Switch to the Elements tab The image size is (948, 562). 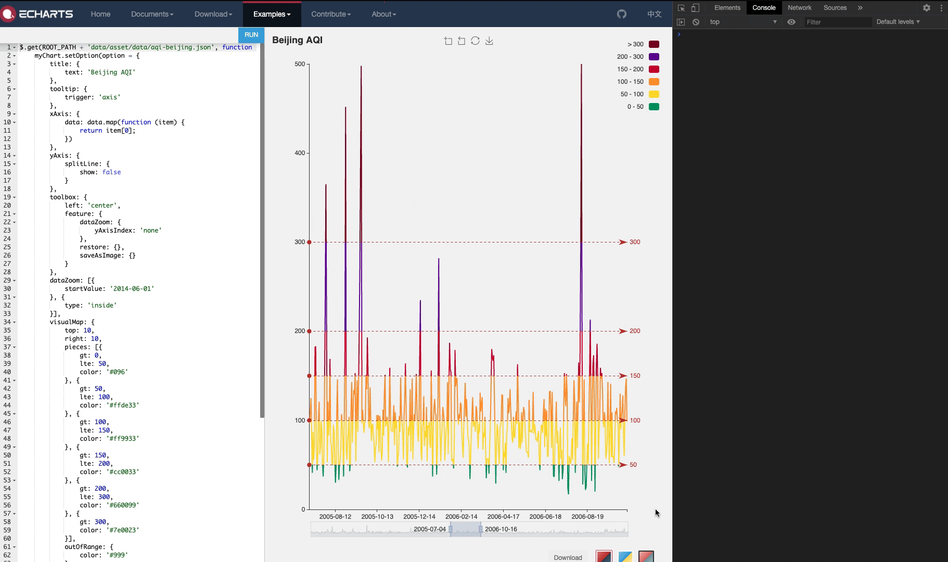point(727,8)
